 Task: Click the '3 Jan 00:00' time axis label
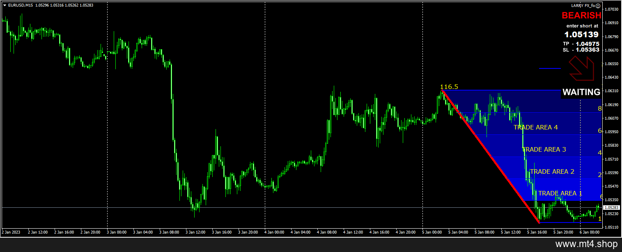[117, 232]
